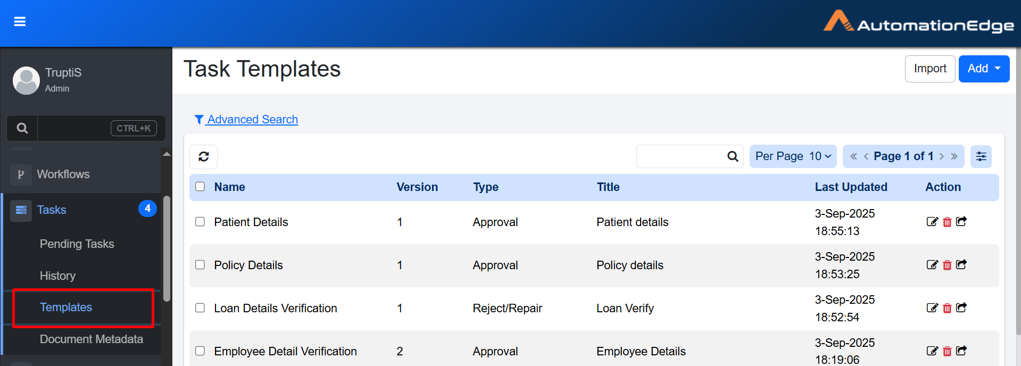Click the Patient Details name cell
The width and height of the screenshot is (1021, 366).
[251, 222]
